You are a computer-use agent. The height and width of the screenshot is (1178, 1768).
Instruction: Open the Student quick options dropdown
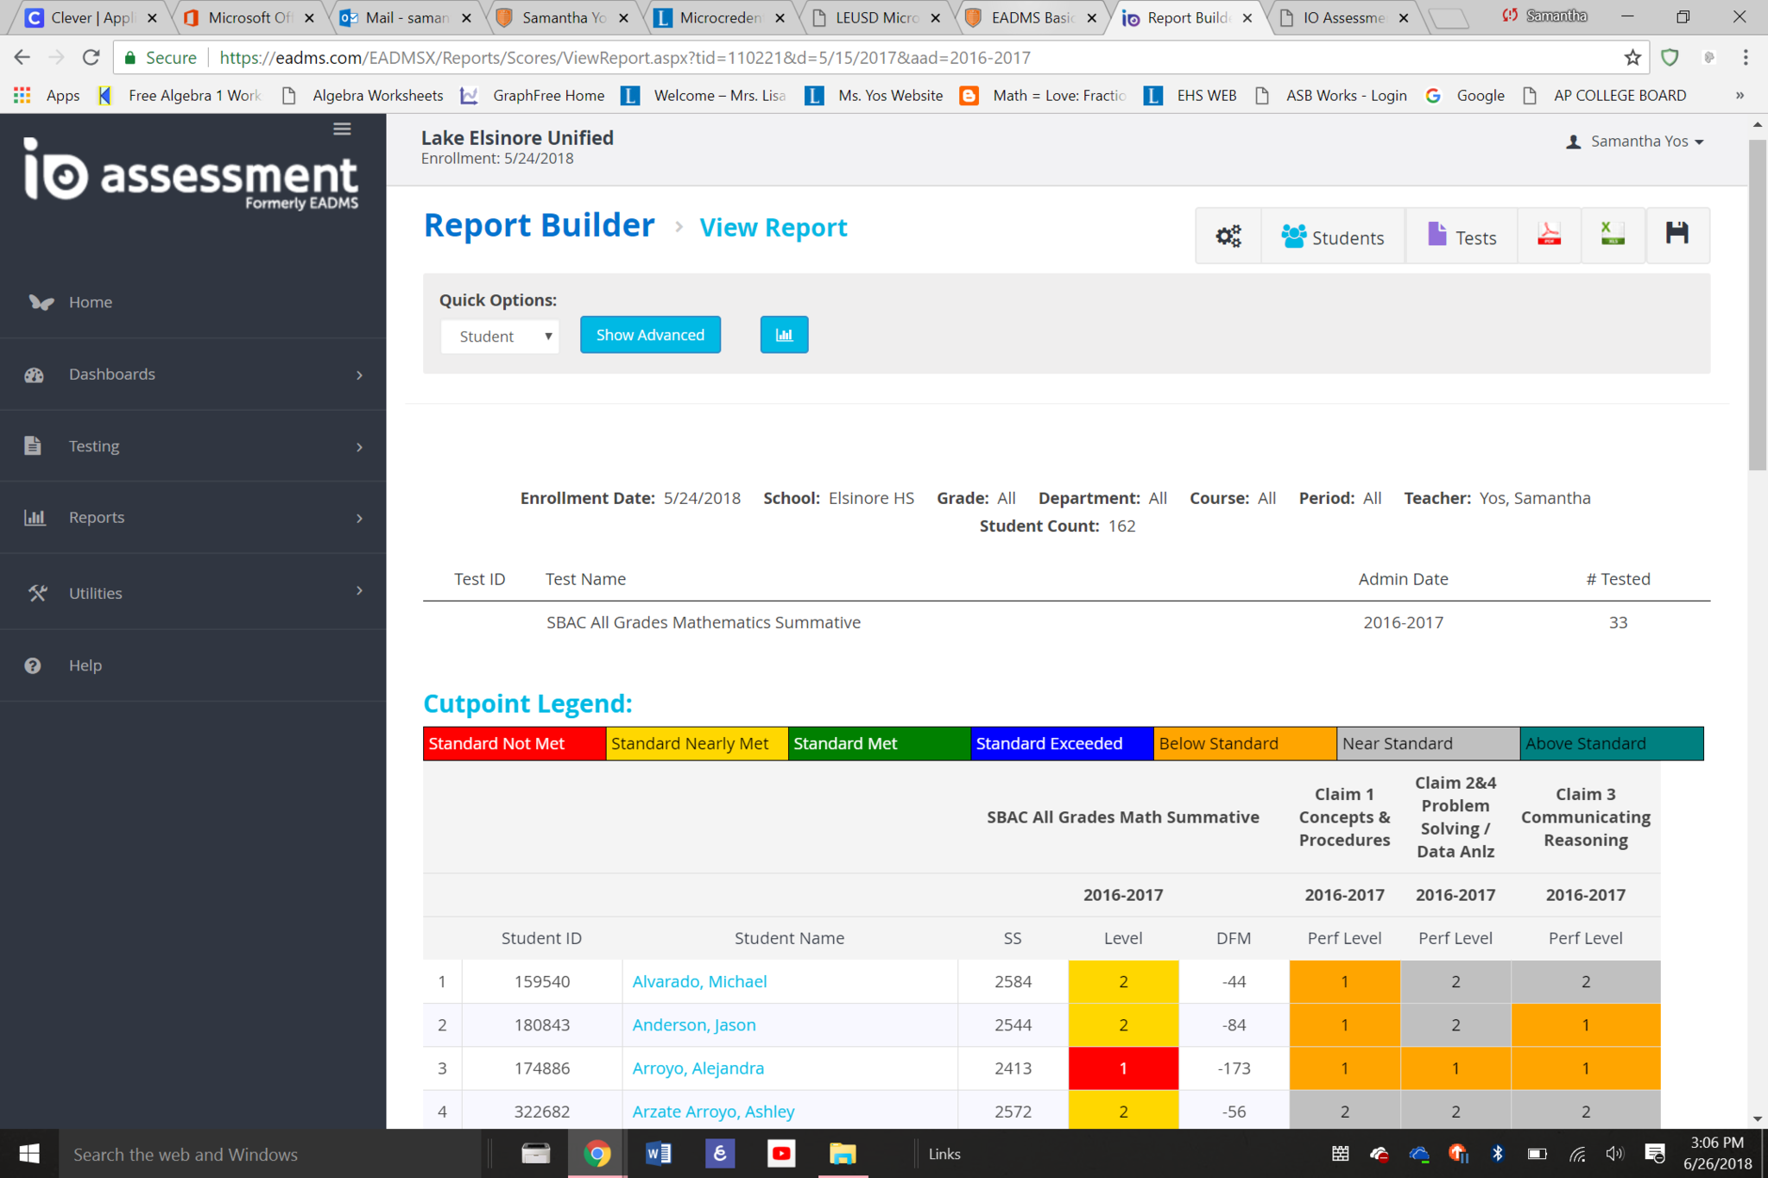tap(500, 337)
